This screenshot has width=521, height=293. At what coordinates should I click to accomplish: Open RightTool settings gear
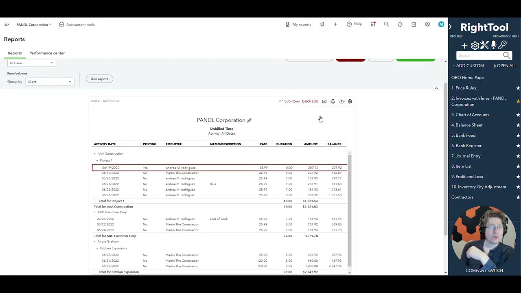coord(475,46)
